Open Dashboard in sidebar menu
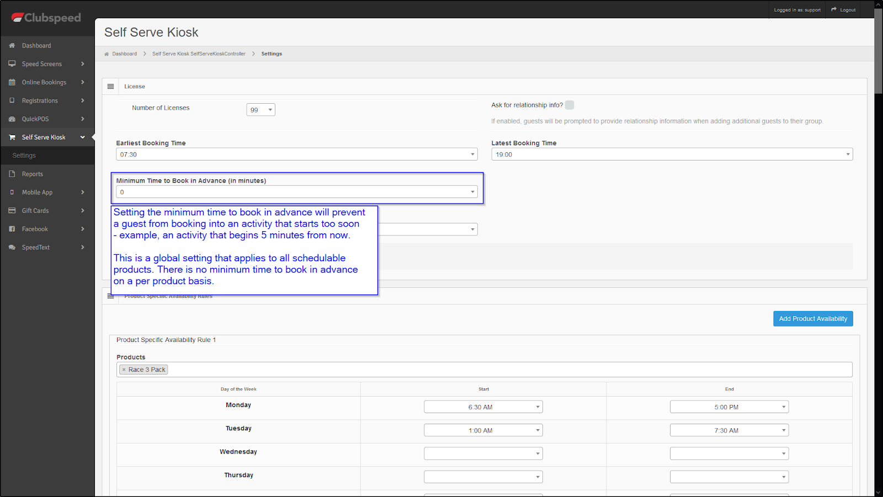This screenshot has width=883, height=497. [x=47, y=46]
